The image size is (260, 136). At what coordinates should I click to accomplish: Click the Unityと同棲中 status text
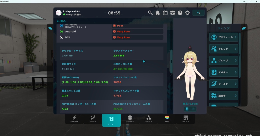(x=73, y=14)
